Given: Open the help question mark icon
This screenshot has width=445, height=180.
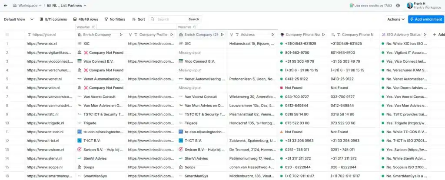Looking at the screenshot, I should (398, 6).
